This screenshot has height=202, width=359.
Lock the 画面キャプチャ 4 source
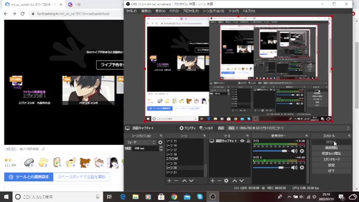[248, 141]
